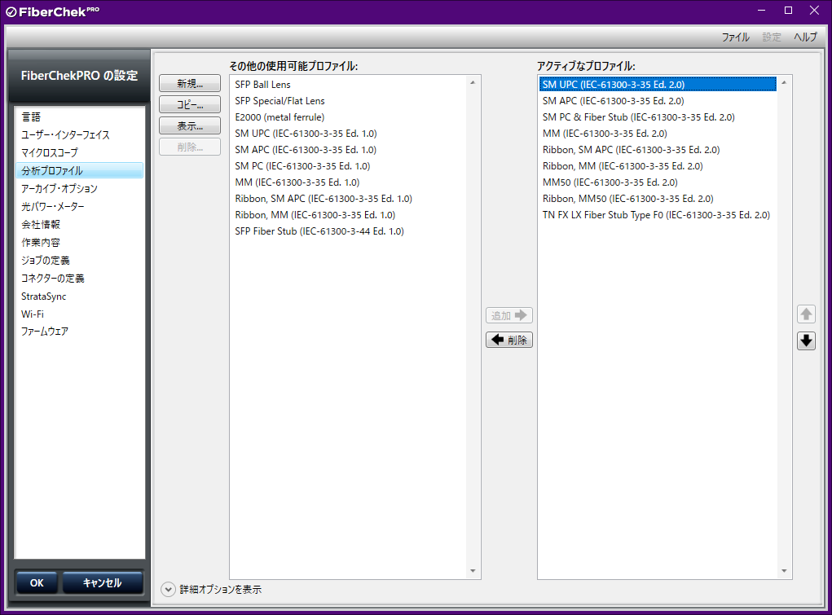Select ユーザー・インターフェイス settings category

[x=80, y=134]
